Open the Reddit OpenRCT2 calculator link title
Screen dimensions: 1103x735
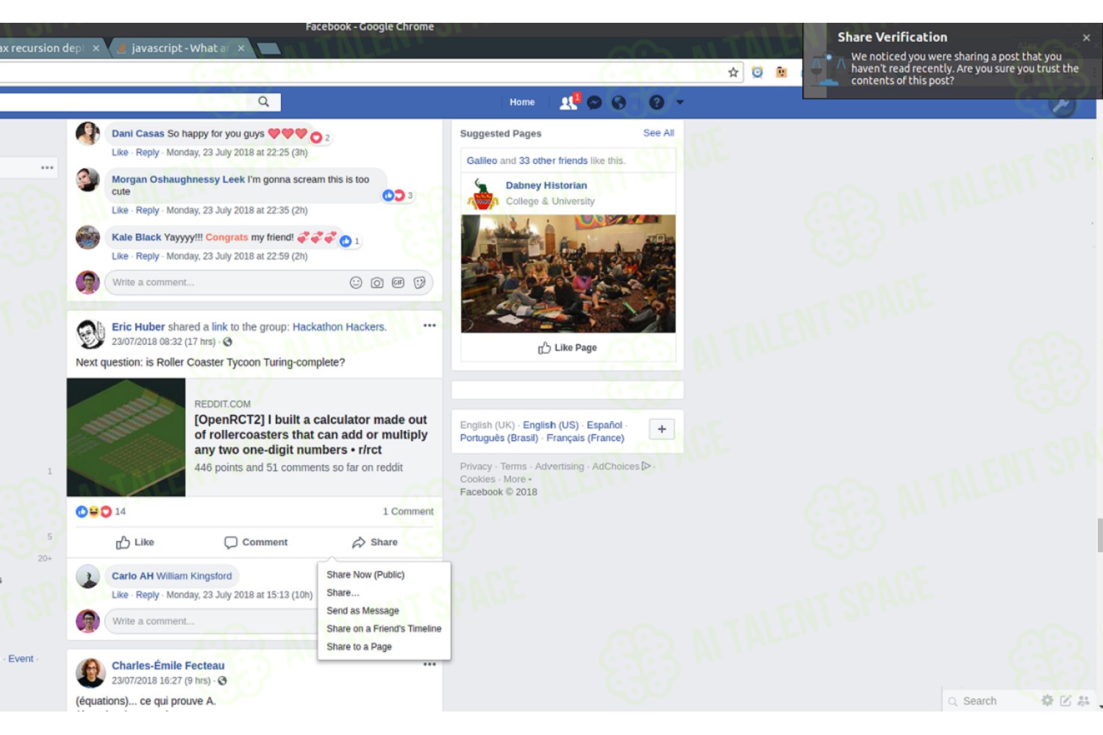[310, 434]
